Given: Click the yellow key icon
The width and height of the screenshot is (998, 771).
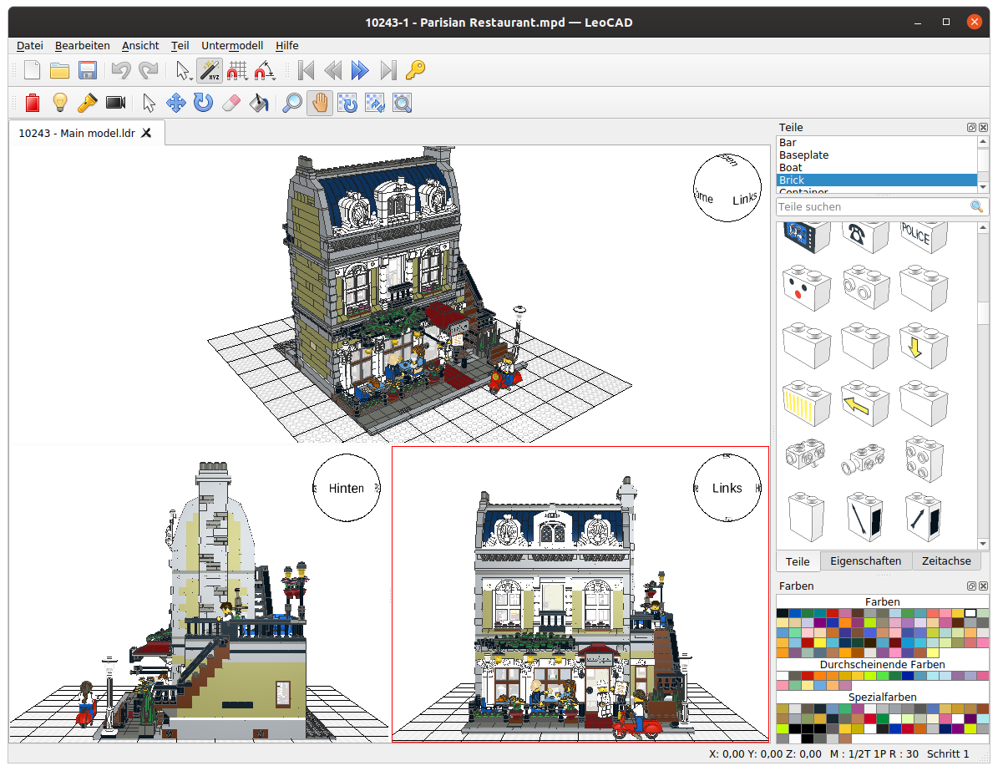Looking at the screenshot, I should (415, 70).
